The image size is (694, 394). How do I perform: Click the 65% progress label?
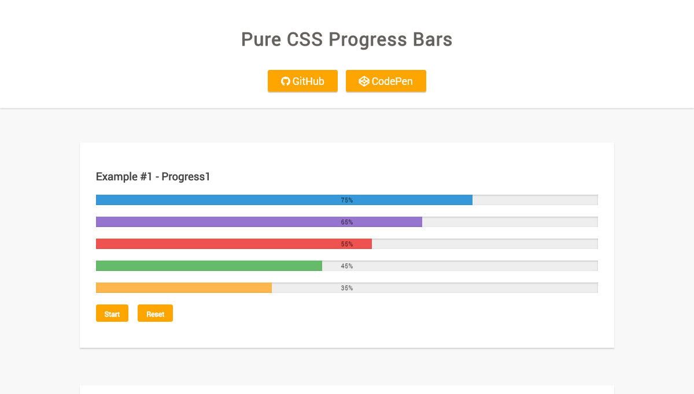pyautogui.click(x=347, y=222)
